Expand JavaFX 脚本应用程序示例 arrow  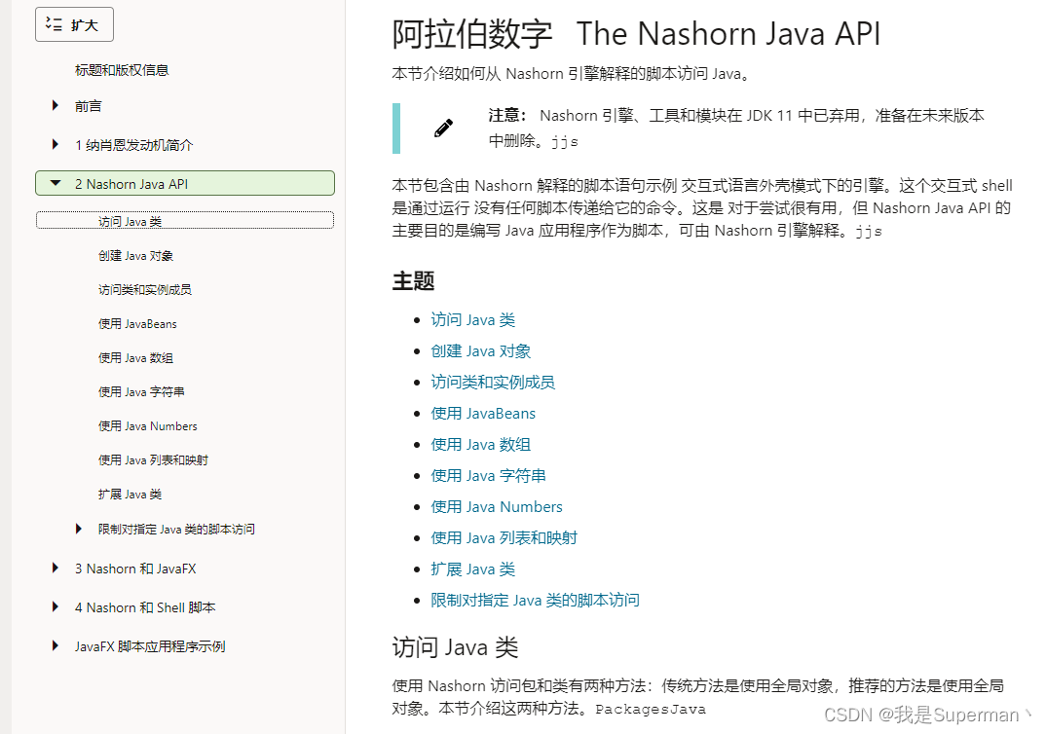point(56,645)
